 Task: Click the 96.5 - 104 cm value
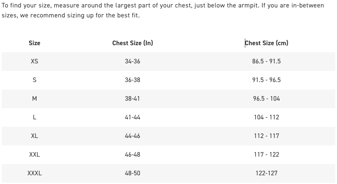pyautogui.click(x=266, y=99)
